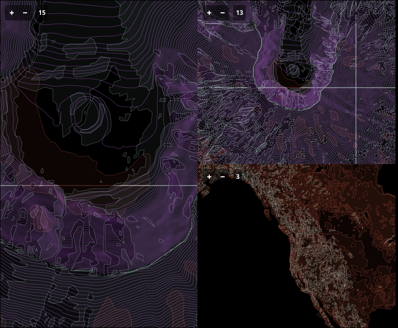Click zoom level 15 indicator
This screenshot has height=328, width=398.
coord(42,12)
